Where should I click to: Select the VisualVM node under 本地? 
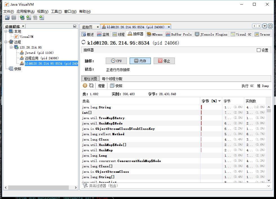coord(27,37)
